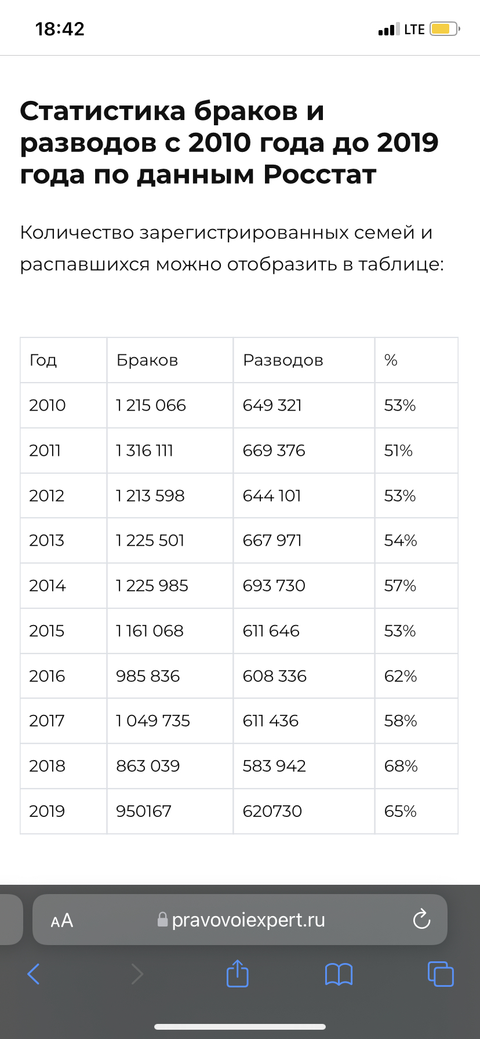
Task: Tap the 68% percentage cell
Action: coord(401,766)
